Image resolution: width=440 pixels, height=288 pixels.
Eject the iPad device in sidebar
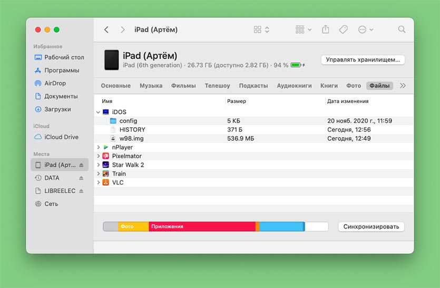pyautogui.click(x=81, y=165)
